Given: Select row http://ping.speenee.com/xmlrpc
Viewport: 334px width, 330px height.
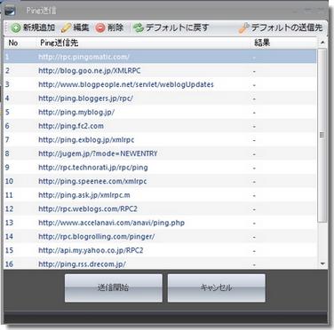Looking at the screenshot, I should [x=160, y=181].
